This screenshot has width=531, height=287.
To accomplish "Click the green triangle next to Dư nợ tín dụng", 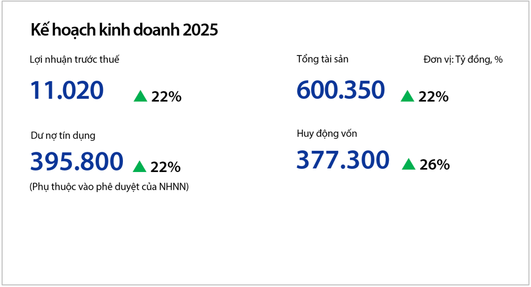I will [140, 167].
